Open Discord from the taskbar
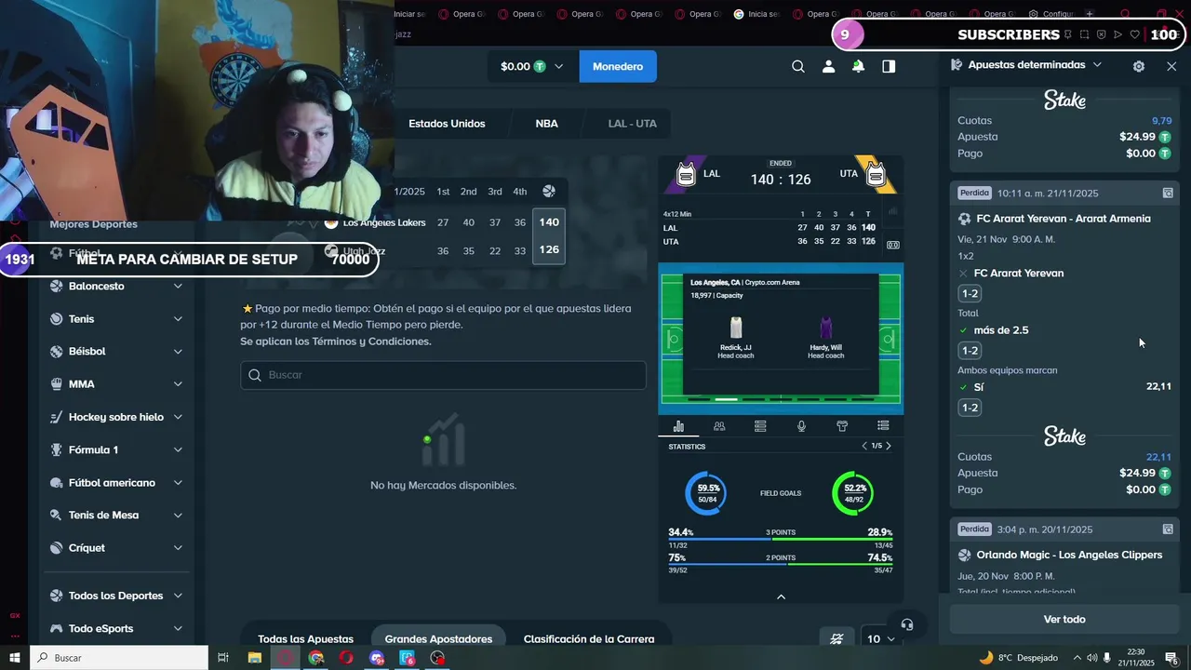The width and height of the screenshot is (1191, 670). [x=377, y=658]
